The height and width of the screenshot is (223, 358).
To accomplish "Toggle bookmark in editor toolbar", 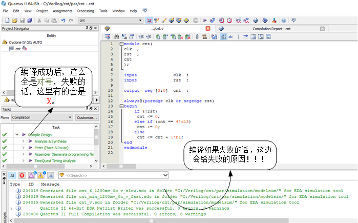I will click(158, 36).
